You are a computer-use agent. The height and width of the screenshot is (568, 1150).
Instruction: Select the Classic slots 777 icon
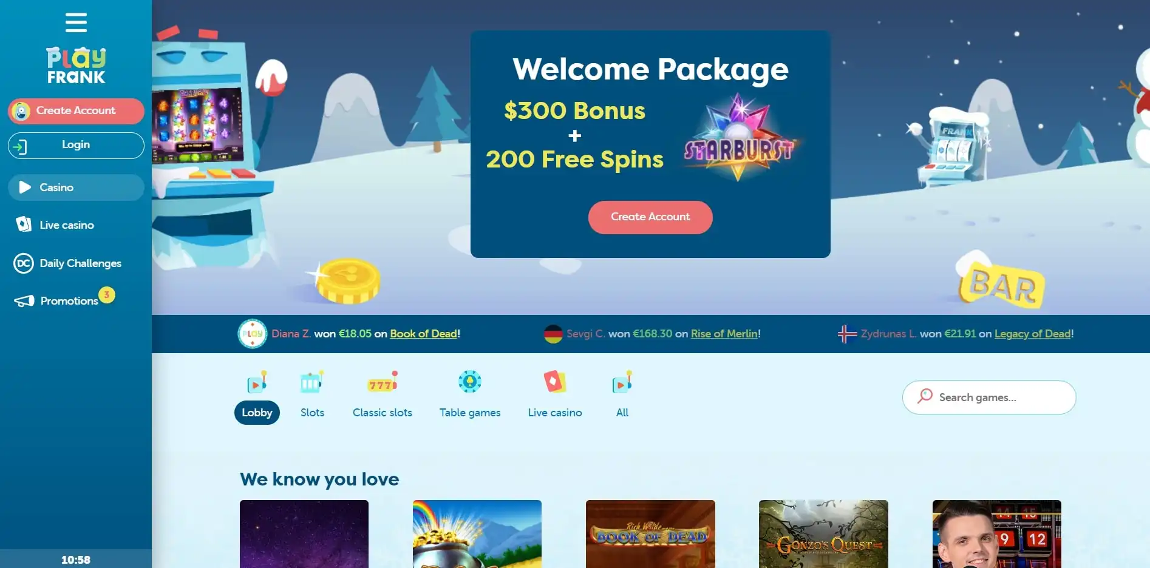click(x=383, y=382)
